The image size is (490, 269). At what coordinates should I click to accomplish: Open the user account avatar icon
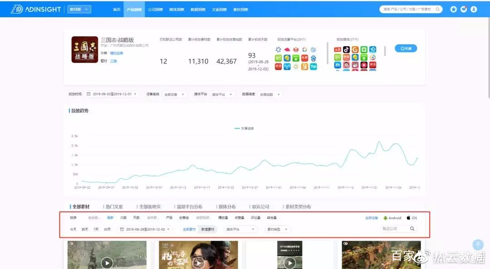pyautogui.click(x=474, y=10)
